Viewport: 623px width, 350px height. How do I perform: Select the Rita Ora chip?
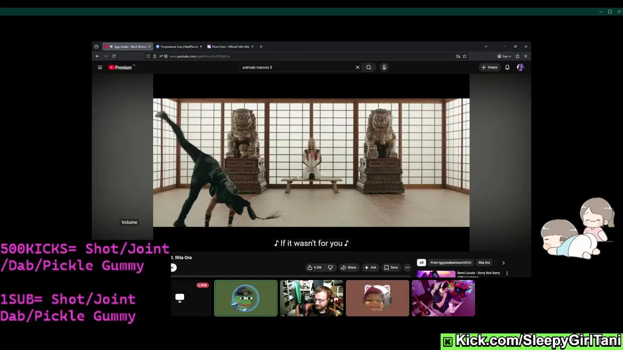tap(484, 262)
